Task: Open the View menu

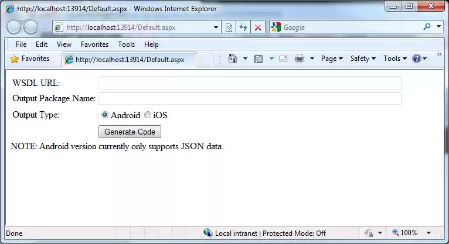Action: click(x=64, y=44)
